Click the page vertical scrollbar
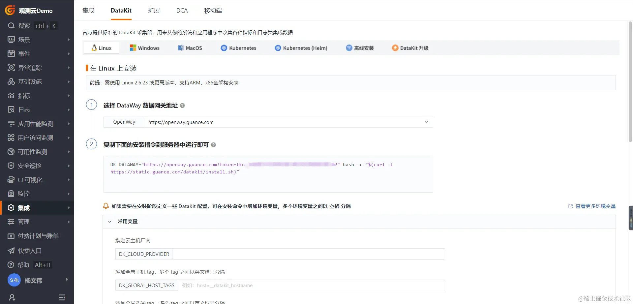Screen dimensions: 633x304 pos(630,82)
